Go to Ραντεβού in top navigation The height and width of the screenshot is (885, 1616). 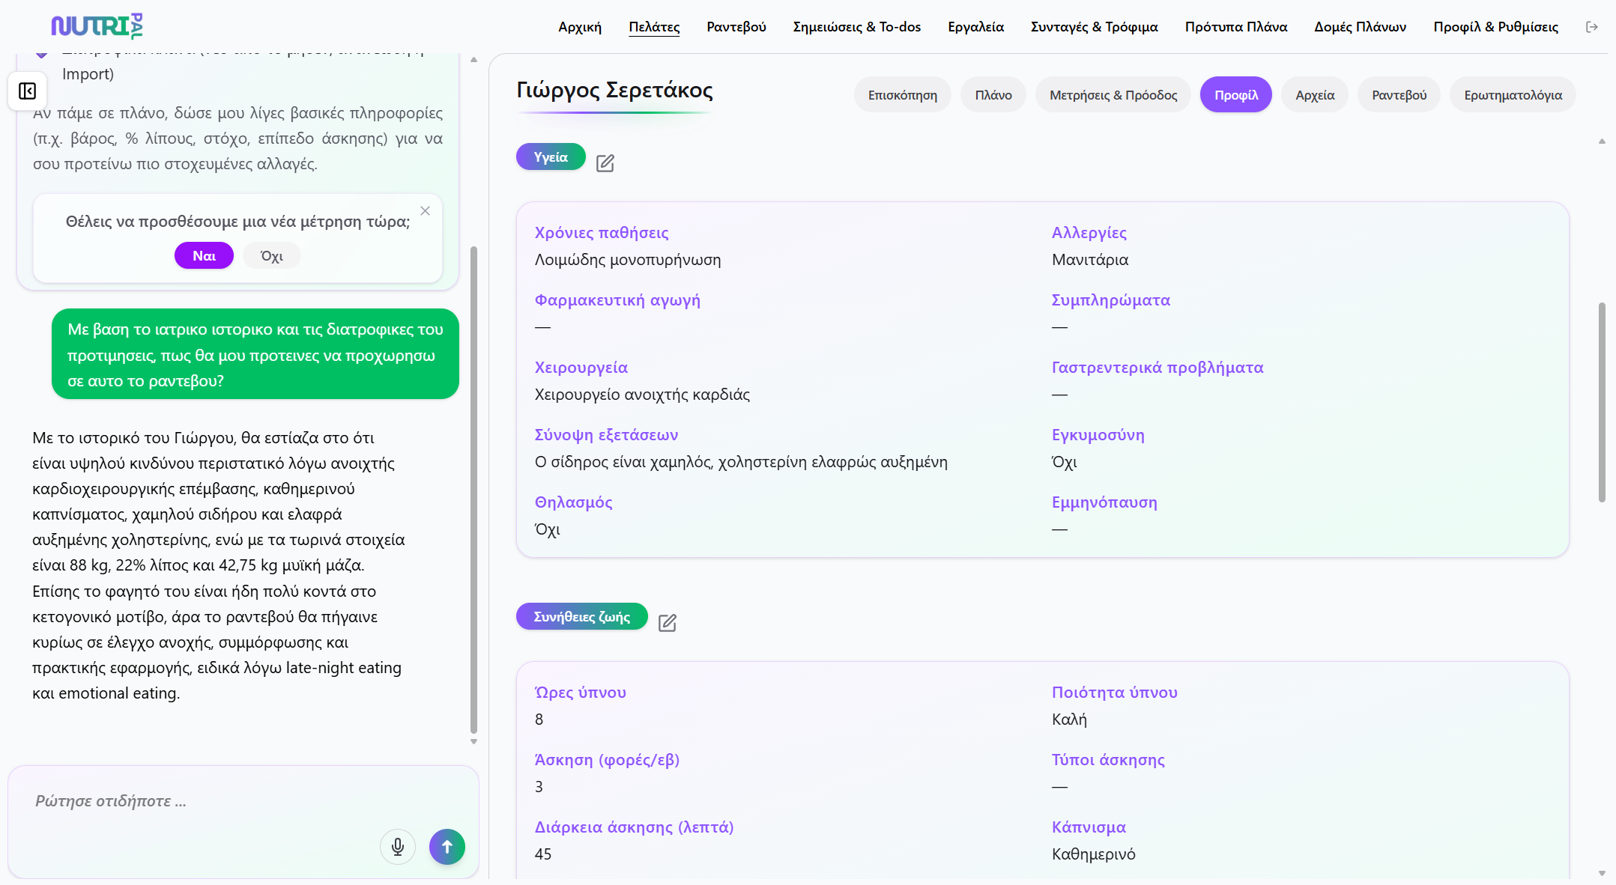pyautogui.click(x=736, y=27)
